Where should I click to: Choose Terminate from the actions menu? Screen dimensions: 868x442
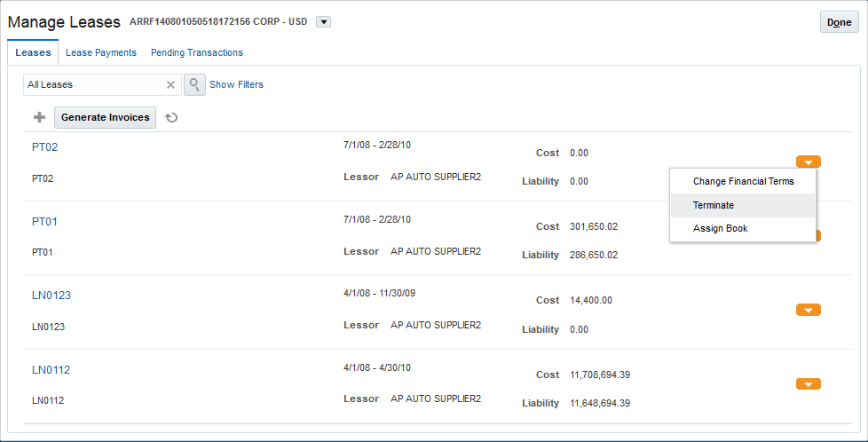714,205
